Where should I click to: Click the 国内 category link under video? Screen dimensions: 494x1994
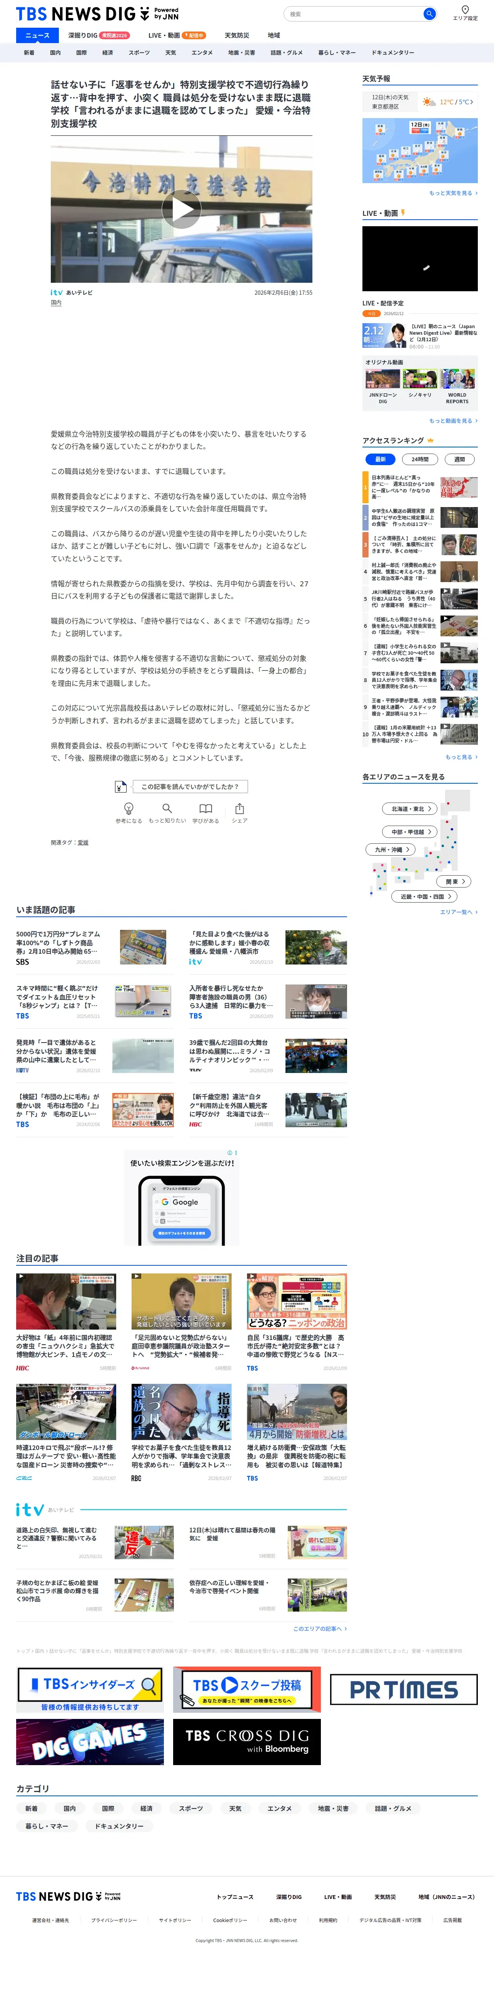(x=56, y=303)
